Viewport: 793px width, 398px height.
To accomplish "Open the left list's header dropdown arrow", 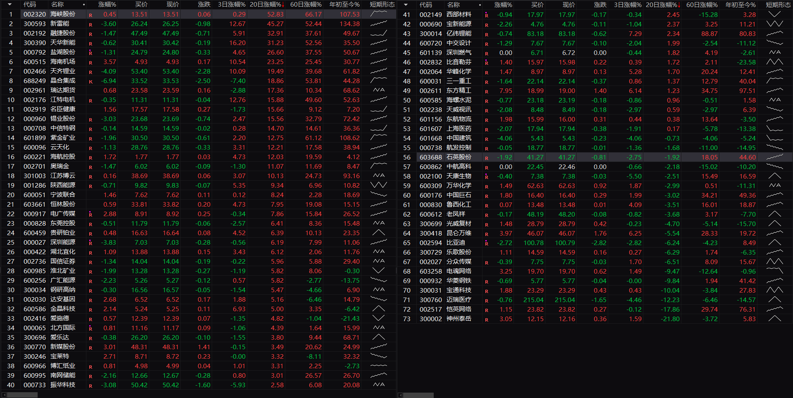I will (10, 5).
